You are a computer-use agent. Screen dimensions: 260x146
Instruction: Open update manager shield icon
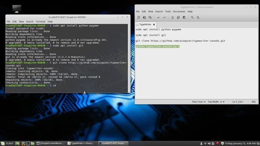click(222, 143)
